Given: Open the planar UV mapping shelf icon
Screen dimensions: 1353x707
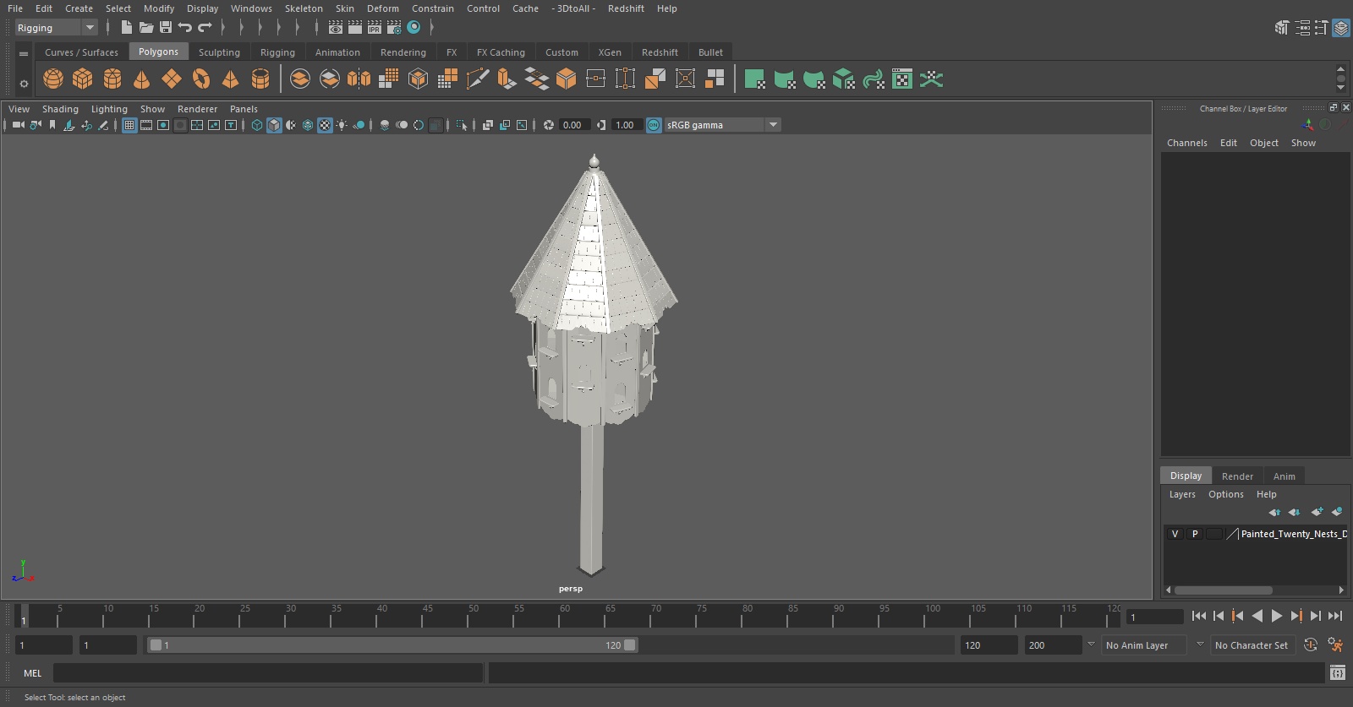Looking at the screenshot, I should point(755,79).
